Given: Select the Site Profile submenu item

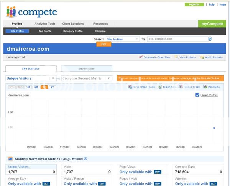Looking at the screenshot, I should (17, 31).
